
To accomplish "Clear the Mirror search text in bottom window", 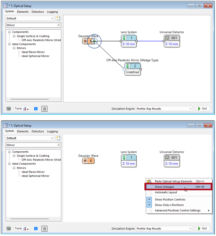I will 59,145.
